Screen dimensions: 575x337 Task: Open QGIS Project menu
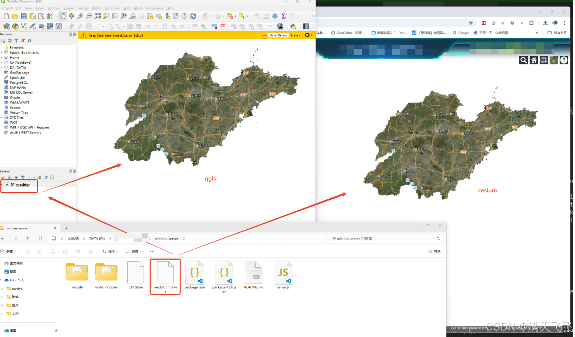(x=7, y=8)
